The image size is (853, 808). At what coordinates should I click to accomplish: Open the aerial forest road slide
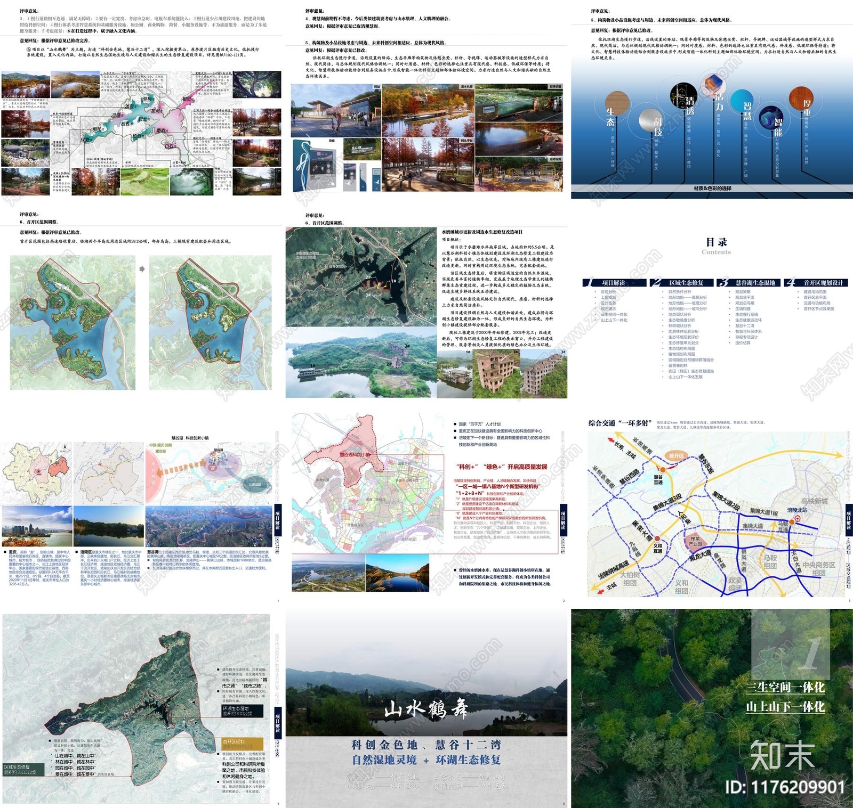(712, 708)
